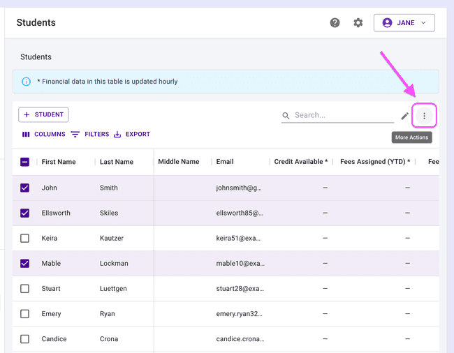Screen dimensions: 454x353
Task: Click the info icon in the banner
Action: [27, 82]
